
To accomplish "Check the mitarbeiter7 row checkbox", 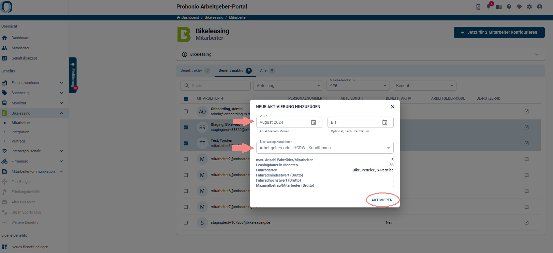I will click(186, 207).
